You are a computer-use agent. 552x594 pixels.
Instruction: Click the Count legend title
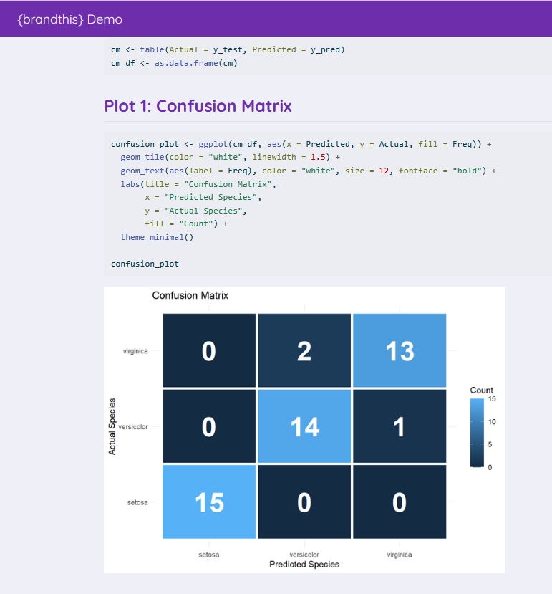481,390
